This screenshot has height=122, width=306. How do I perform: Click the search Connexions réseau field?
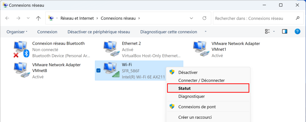tap(254, 18)
